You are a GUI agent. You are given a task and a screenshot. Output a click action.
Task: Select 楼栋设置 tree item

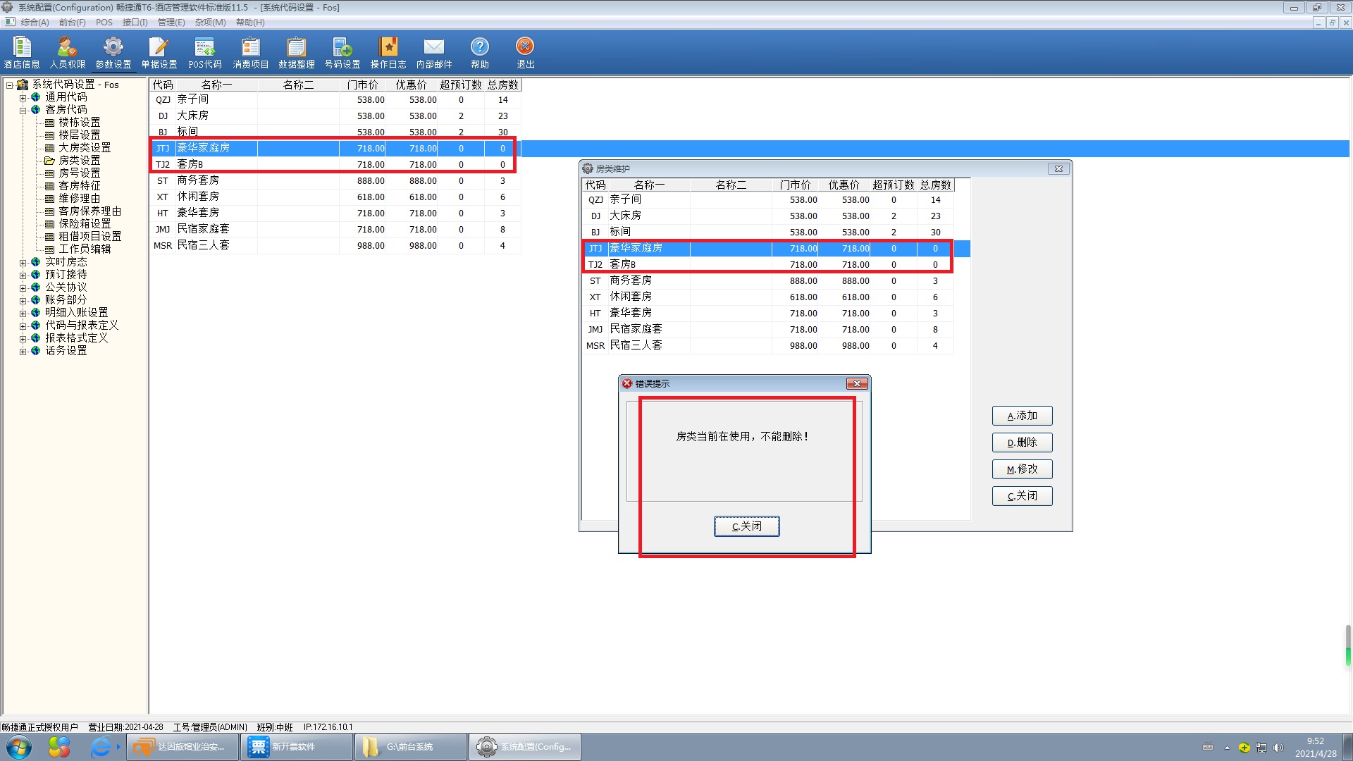pyautogui.click(x=79, y=123)
